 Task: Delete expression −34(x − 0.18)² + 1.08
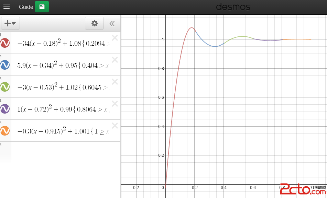[x=115, y=38]
